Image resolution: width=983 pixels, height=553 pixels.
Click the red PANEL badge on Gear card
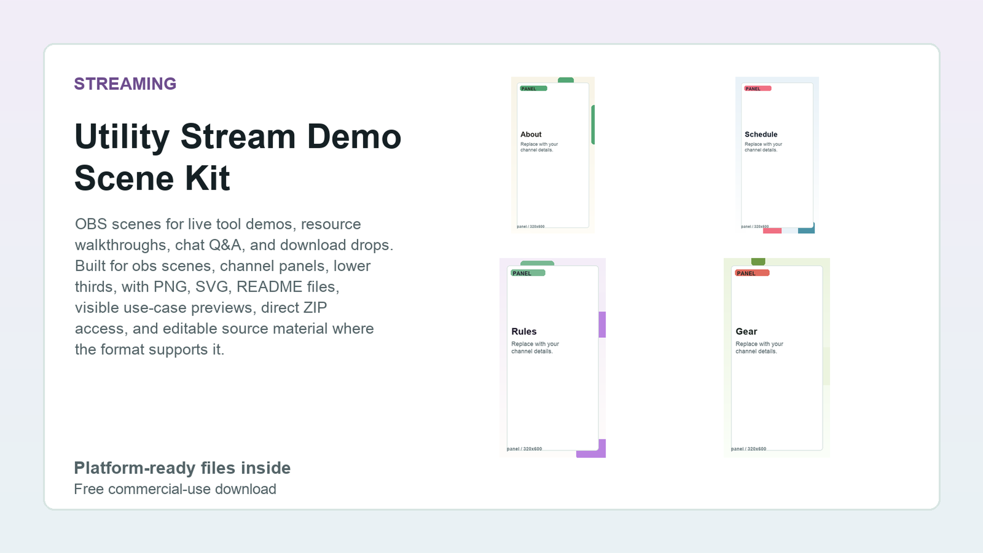(752, 273)
